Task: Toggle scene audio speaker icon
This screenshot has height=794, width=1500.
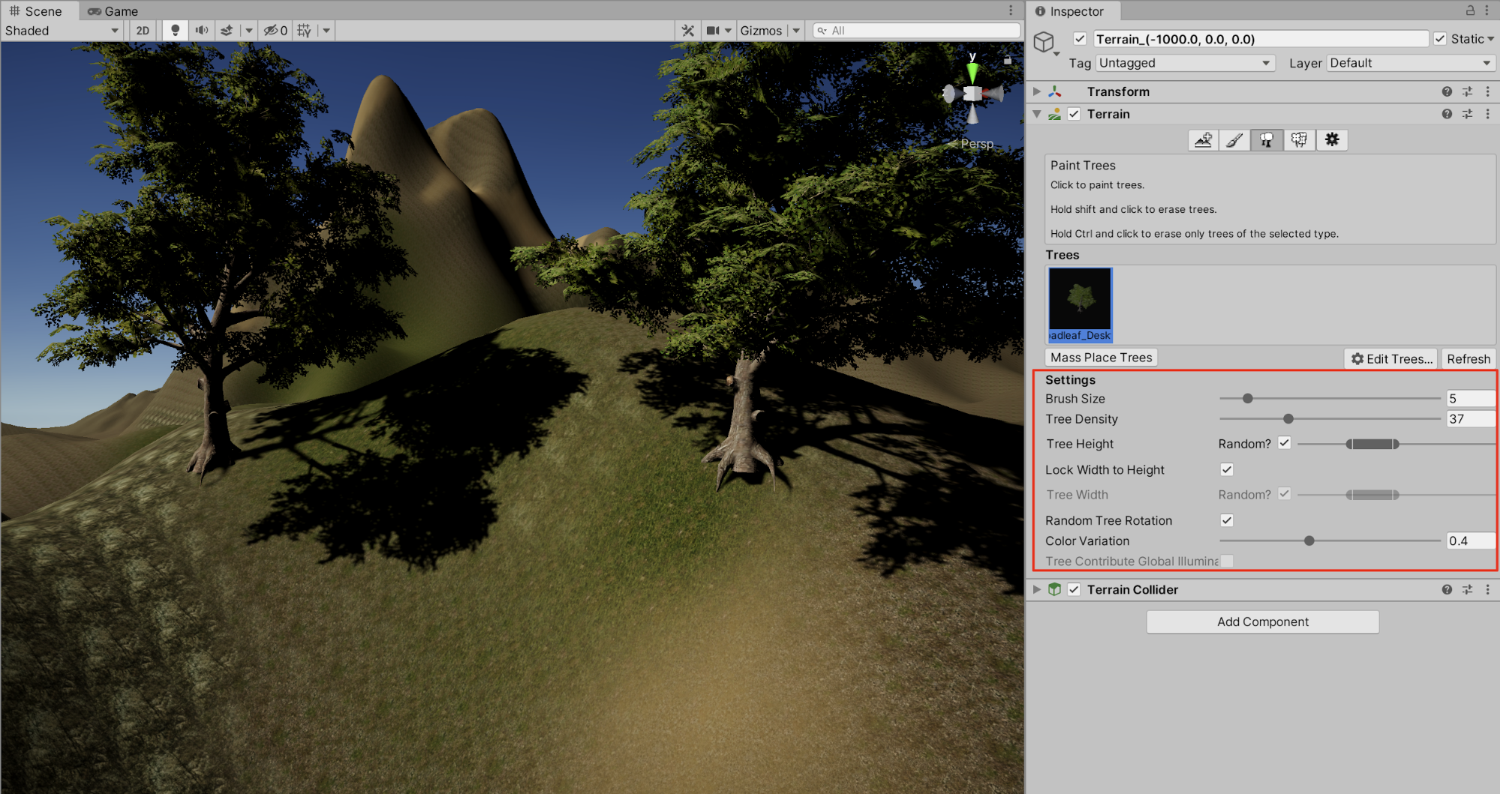Action: click(x=201, y=31)
